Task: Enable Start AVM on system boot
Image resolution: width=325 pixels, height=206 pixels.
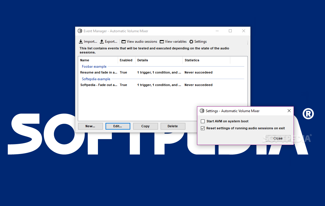Action: coord(203,121)
